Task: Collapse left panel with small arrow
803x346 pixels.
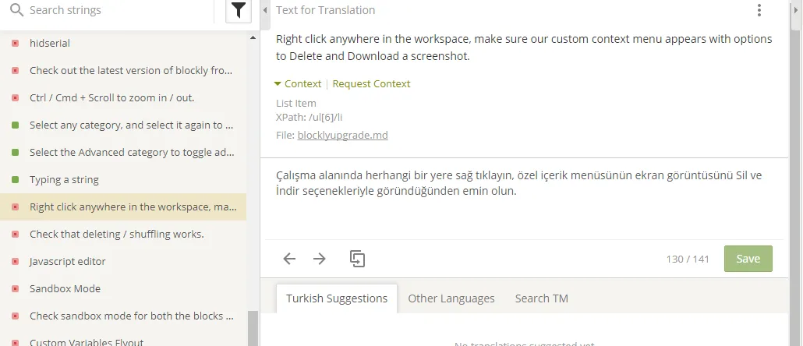Action: coord(265,10)
